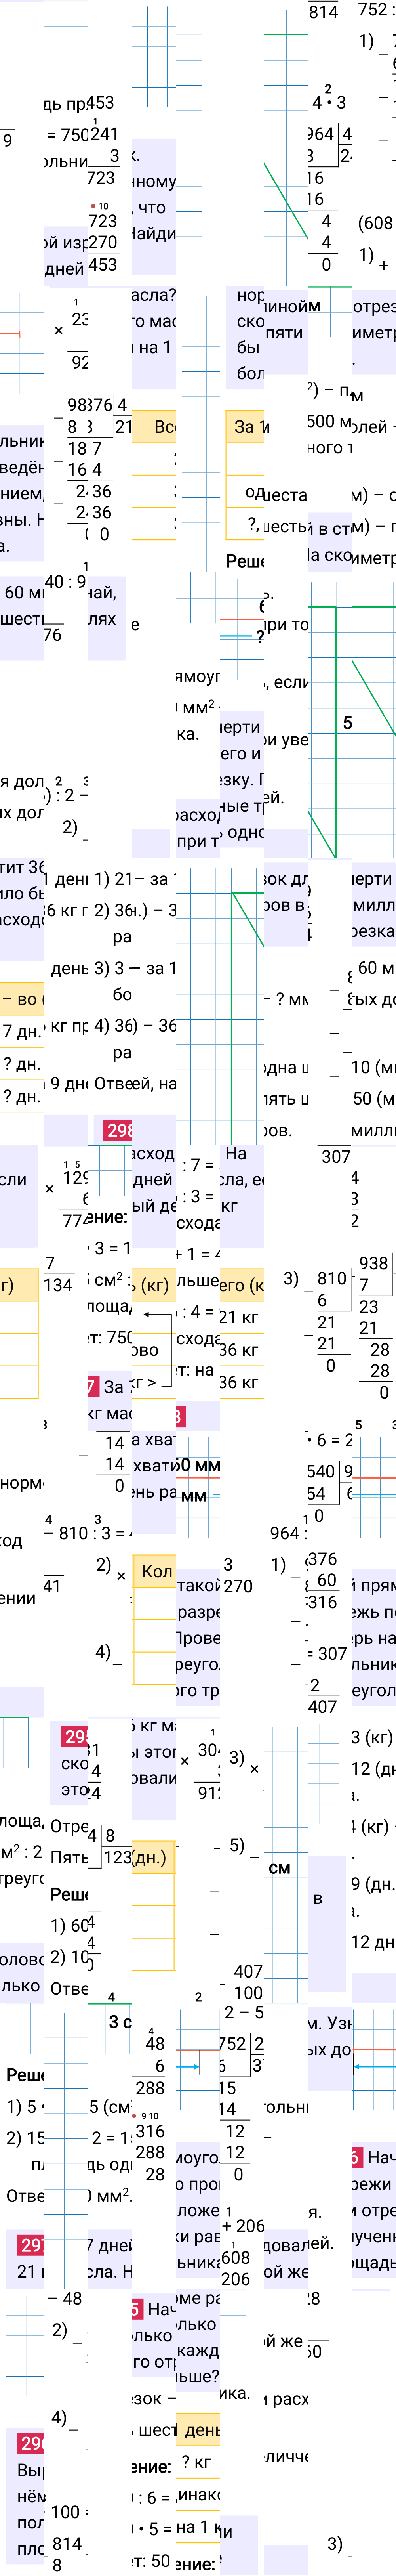This screenshot has height=2576, width=396.
Task: Click the "= 750" result text
Action: pyautogui.click(x=68, y=135)
